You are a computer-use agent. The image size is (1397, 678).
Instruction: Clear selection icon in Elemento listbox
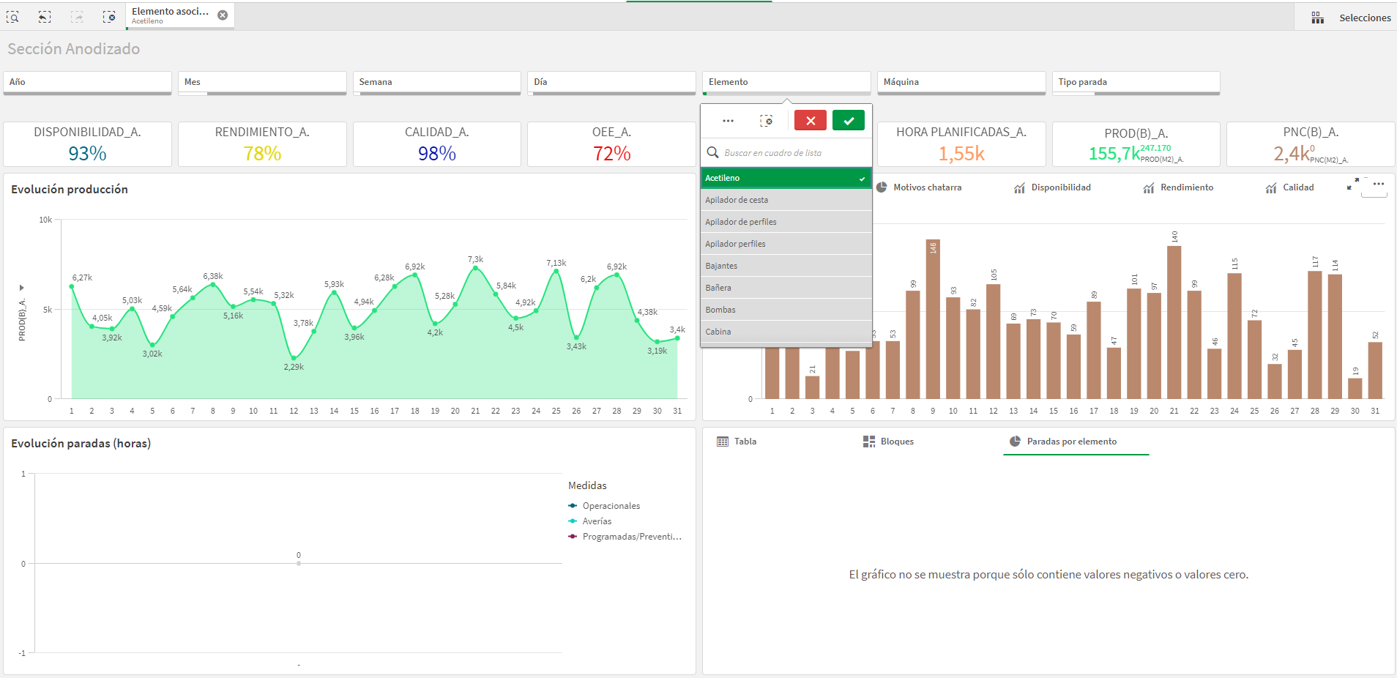[767, 121]
